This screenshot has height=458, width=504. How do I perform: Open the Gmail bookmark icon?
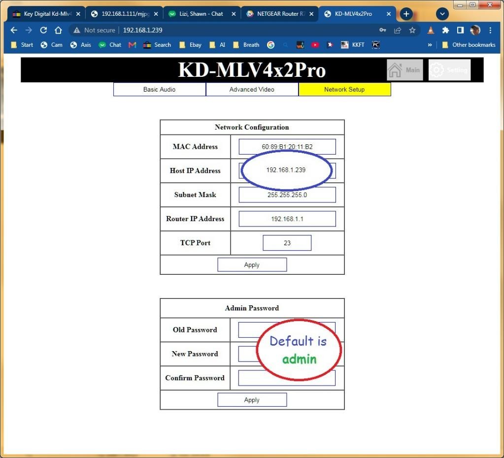[x=132, y=45]
